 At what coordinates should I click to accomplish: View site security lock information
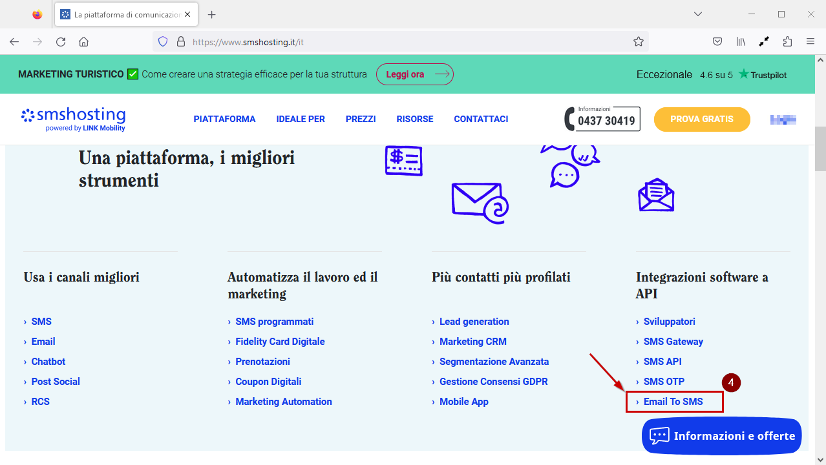181,42
